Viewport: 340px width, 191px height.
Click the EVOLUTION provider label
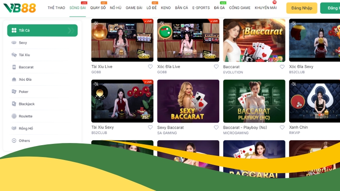(x=233, y=72)
